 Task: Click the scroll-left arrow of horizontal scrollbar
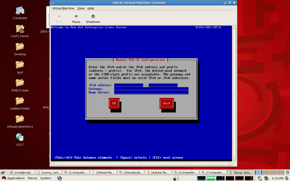[52, 164]
